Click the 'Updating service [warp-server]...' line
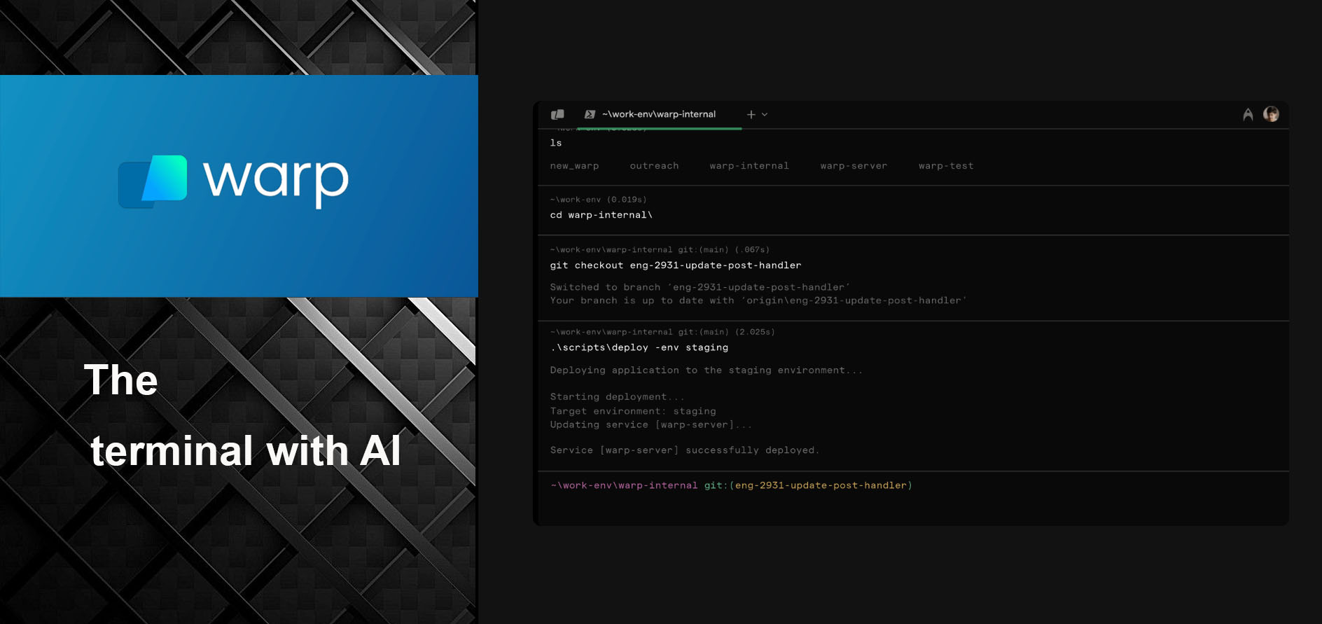The width and height of the screenshot is (1322, 624). [x=651, y=424]
